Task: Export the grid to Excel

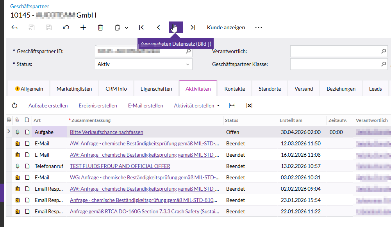Action: click(x=249, y=105)
